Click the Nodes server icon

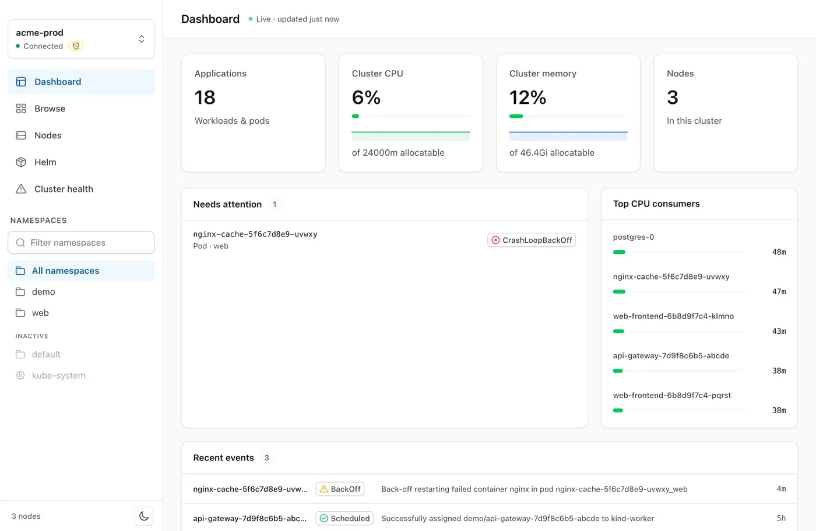click(x=21, y=135)
